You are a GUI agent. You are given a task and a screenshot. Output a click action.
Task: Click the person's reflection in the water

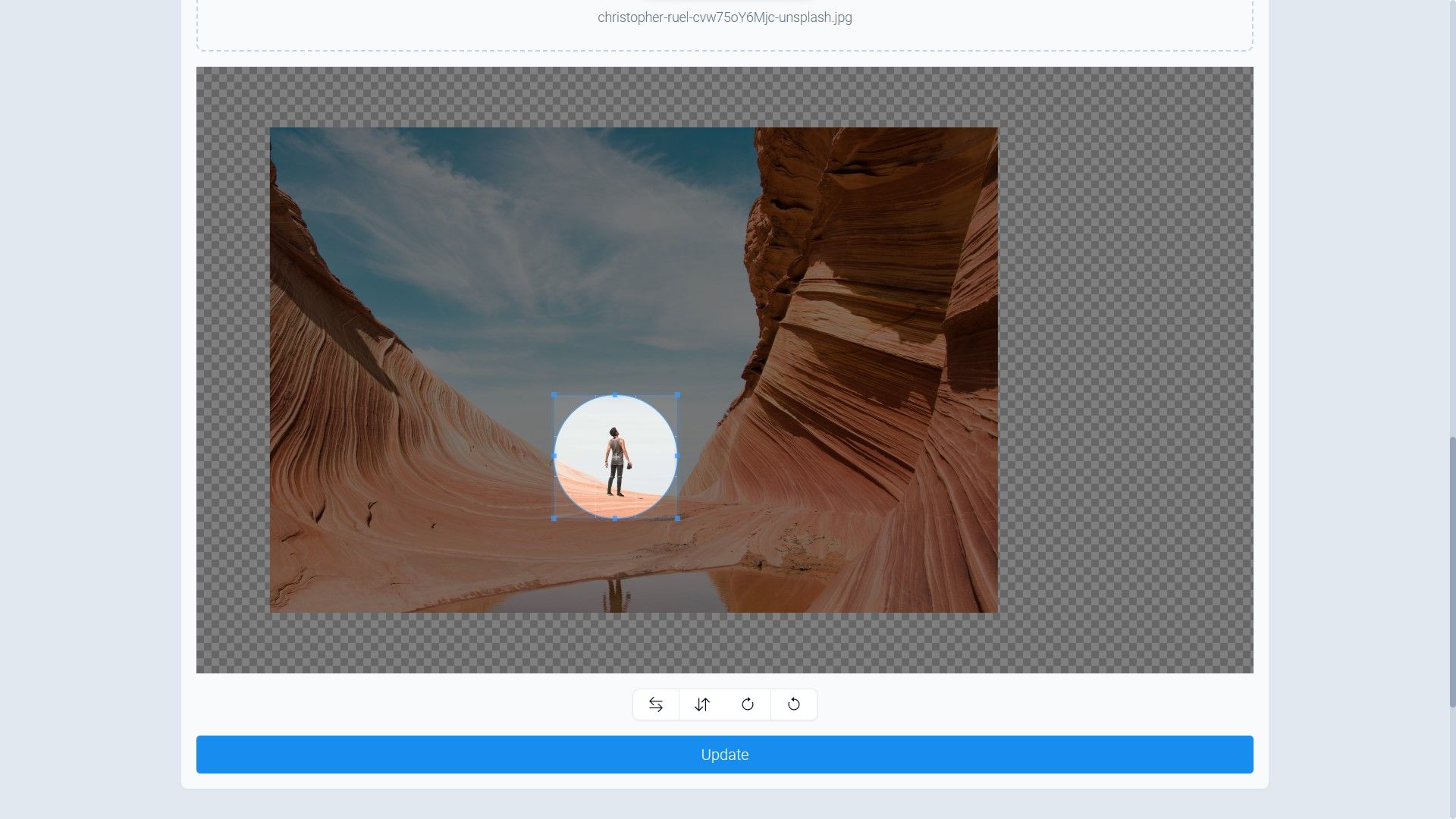pyautogui.click(x=617, y=595)
